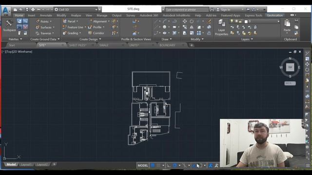The height and width of the screenshot is (175, 312).
Task: Click the Rectangle draw tool
Action: (x=175, y=27)
